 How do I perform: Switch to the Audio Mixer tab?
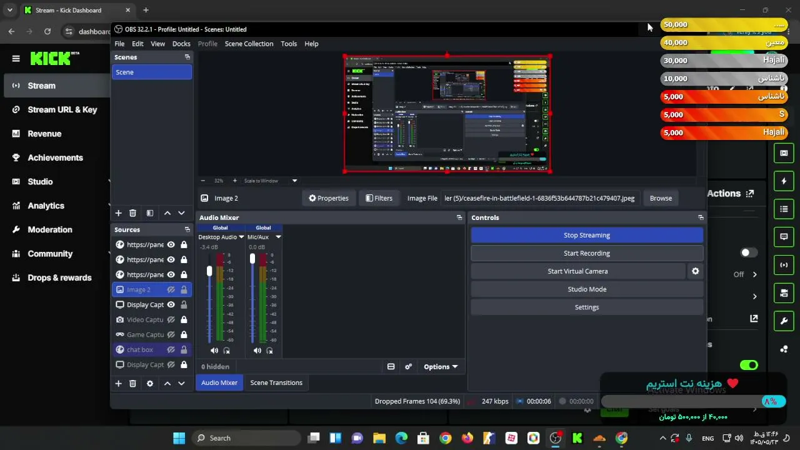coord(219,383)
